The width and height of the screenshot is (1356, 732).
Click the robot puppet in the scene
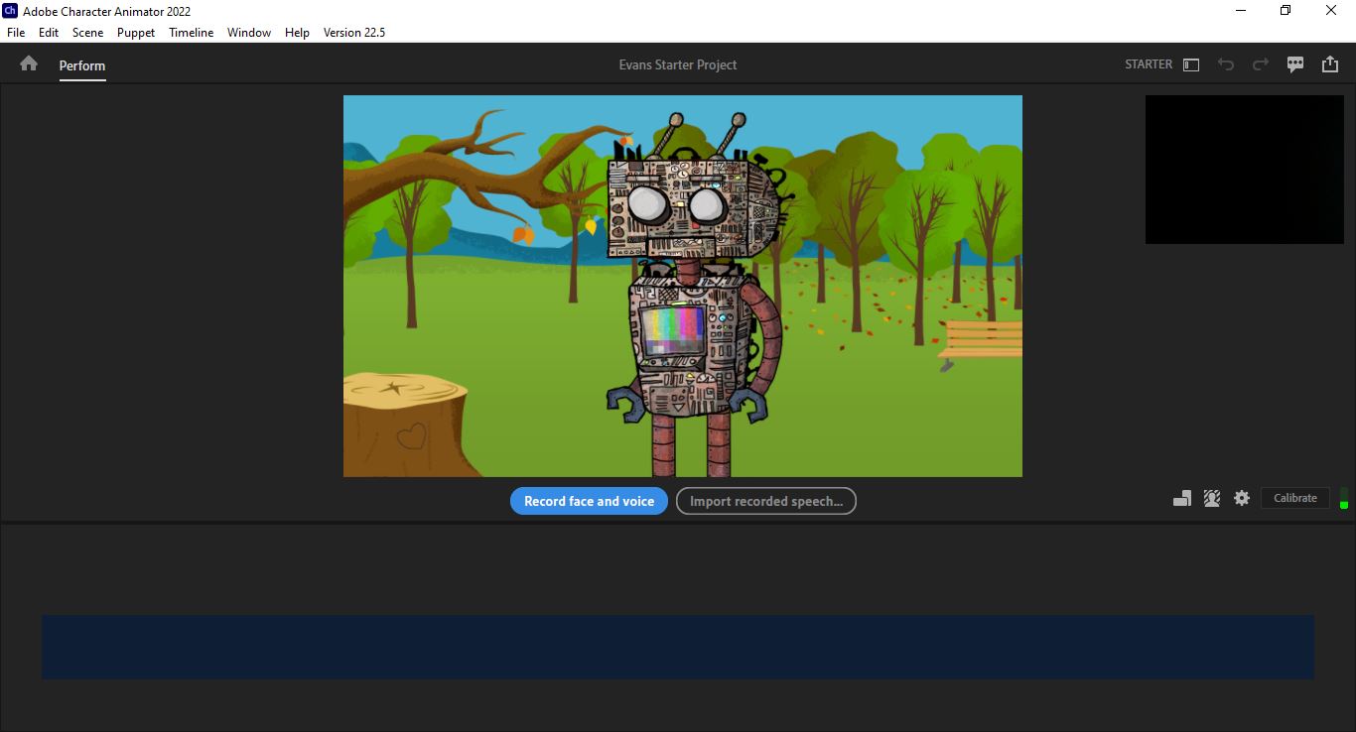tap(695, 295)
